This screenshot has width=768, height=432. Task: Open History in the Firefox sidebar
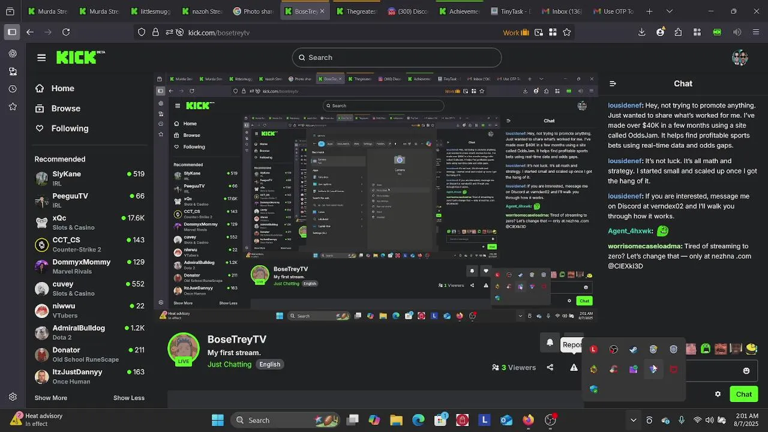point(12,89)
